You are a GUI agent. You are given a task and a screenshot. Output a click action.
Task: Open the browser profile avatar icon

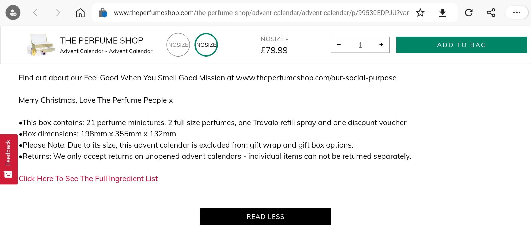click(13, 12)
